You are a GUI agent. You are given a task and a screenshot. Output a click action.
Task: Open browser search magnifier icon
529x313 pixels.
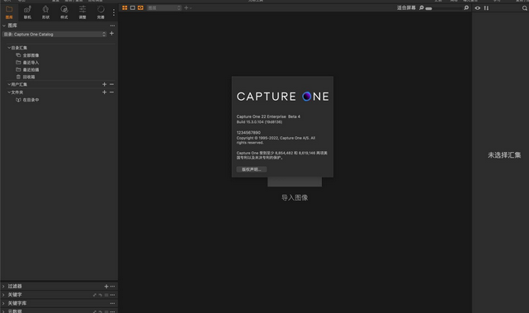525,8
